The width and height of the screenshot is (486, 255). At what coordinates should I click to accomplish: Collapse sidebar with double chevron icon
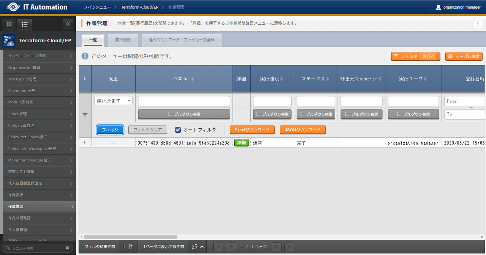tap(68, 24)
